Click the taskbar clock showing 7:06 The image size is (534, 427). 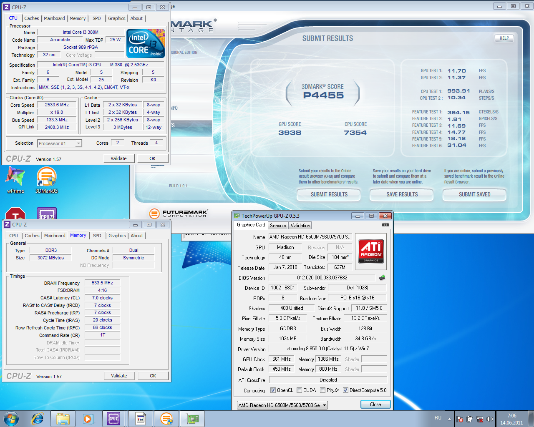coord(512,419)
